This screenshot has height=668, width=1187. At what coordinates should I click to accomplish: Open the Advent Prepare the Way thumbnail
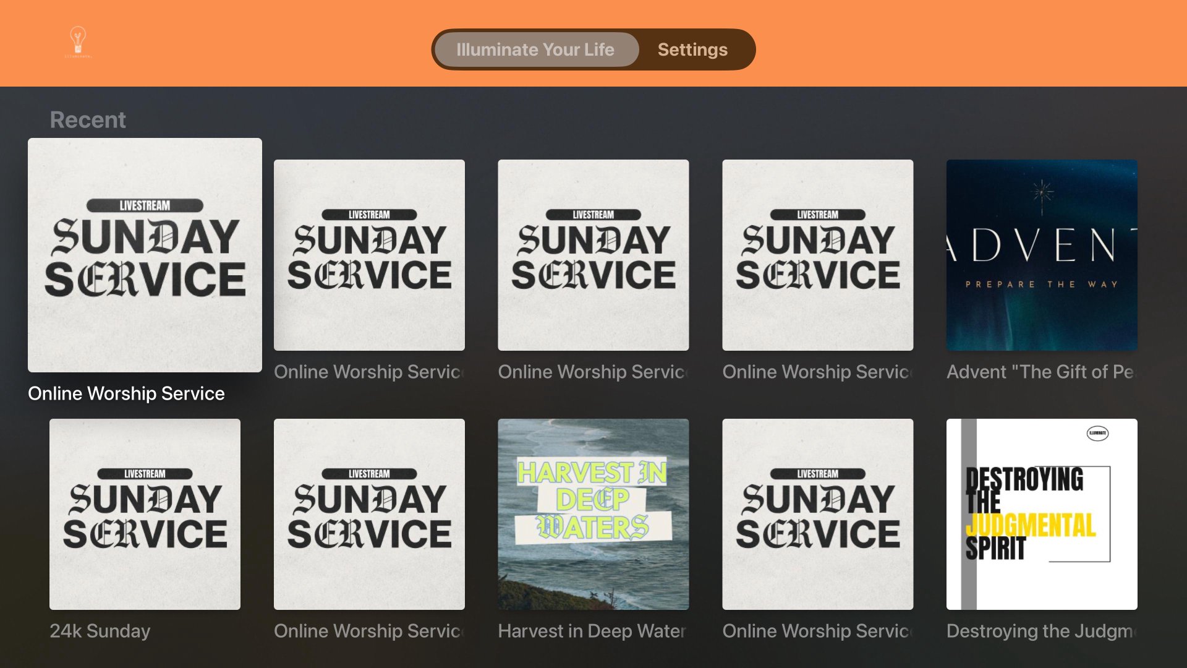click(x=1041, y=255)
